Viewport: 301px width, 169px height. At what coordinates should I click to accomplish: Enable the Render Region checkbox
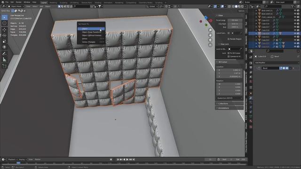[229, 39]
